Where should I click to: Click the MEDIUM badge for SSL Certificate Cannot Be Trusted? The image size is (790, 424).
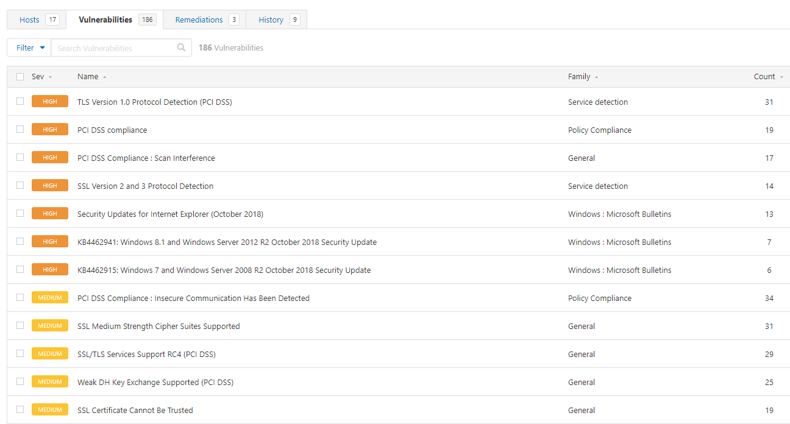pyautogui.click(x=50, y=410)
